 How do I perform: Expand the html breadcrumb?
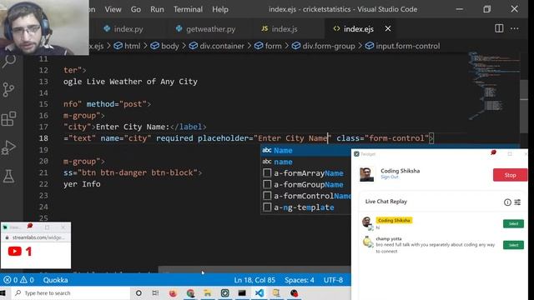[x=127, y=46]
